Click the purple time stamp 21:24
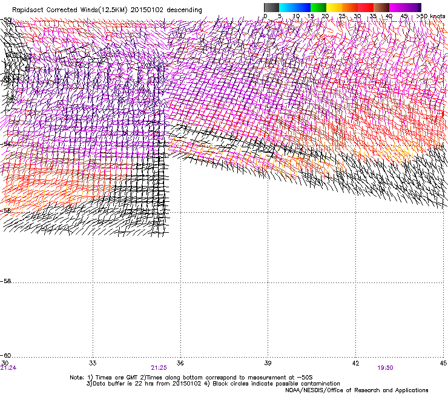This screenshot has width=448, height=394. 8,368
